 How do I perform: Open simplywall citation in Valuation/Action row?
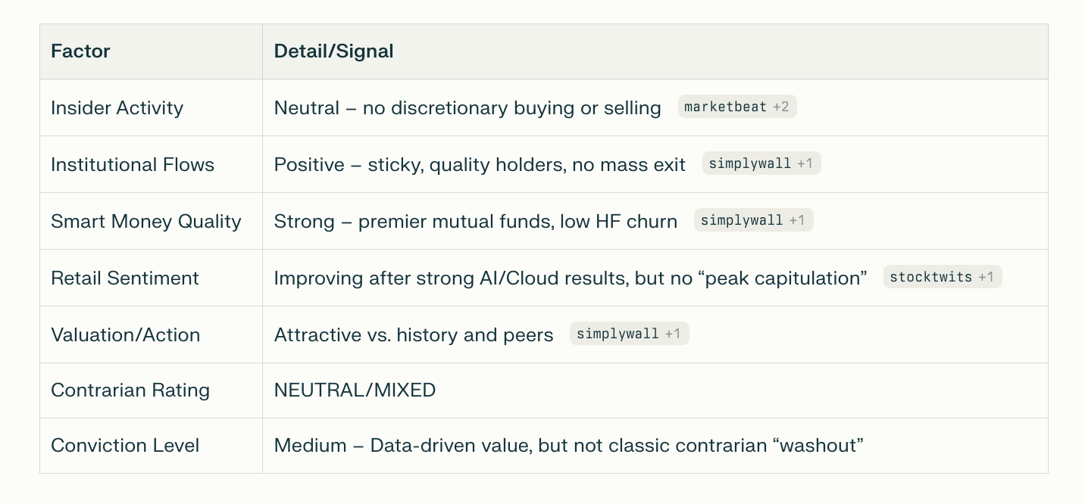pyautogui.click(x=629, y=334)
